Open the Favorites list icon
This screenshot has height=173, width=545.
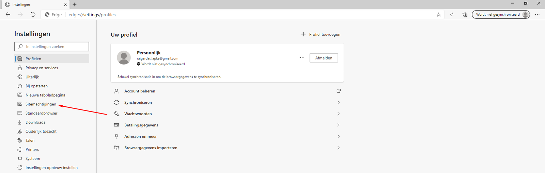coord(452,15)
